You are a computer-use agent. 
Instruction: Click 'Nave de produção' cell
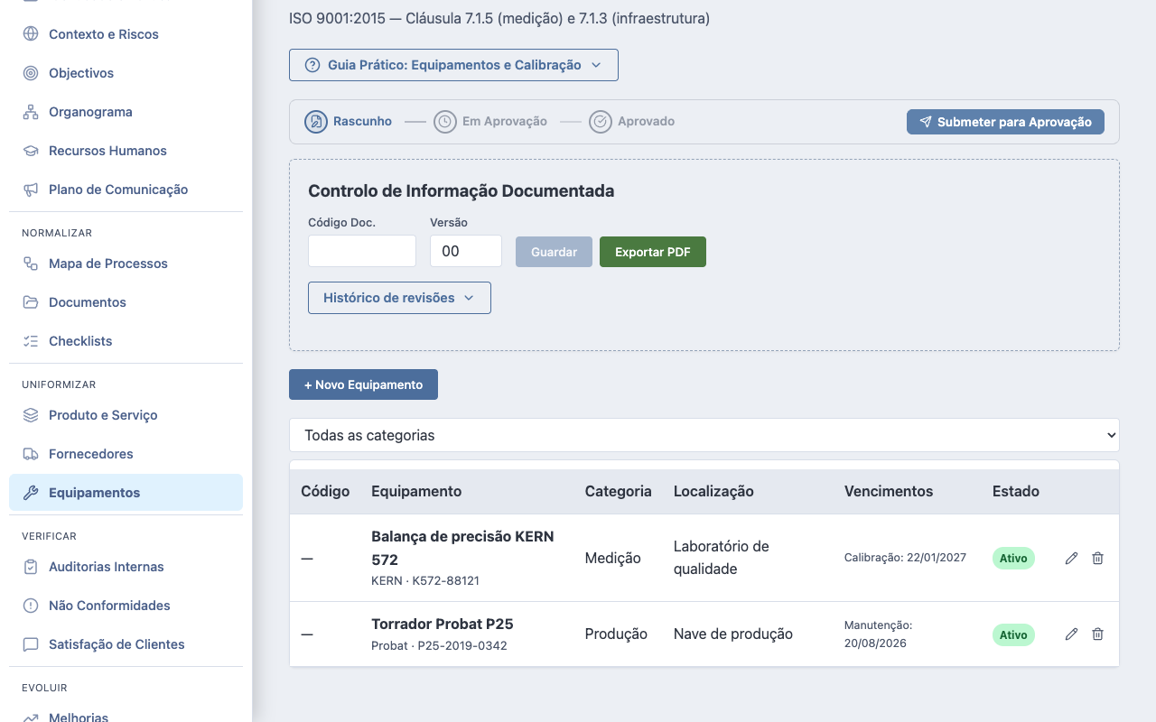coord(733,634)
